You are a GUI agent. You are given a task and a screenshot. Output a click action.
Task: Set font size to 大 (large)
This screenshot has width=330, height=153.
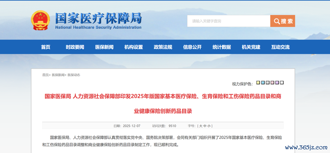coord(201,126)
